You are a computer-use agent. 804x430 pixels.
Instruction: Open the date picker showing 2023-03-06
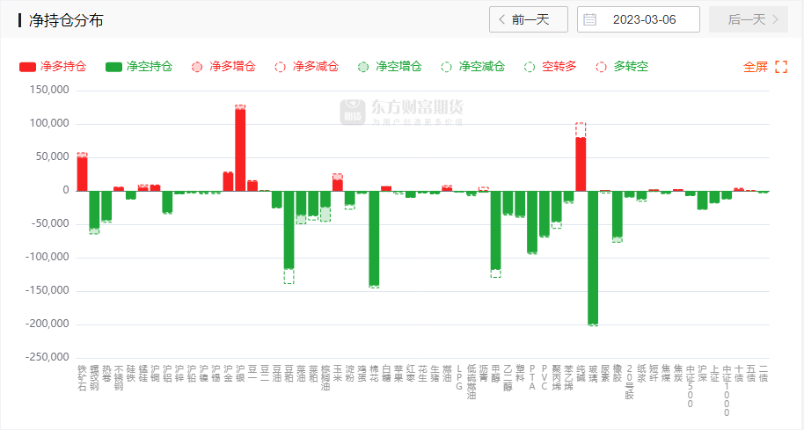tap(645, 19)
